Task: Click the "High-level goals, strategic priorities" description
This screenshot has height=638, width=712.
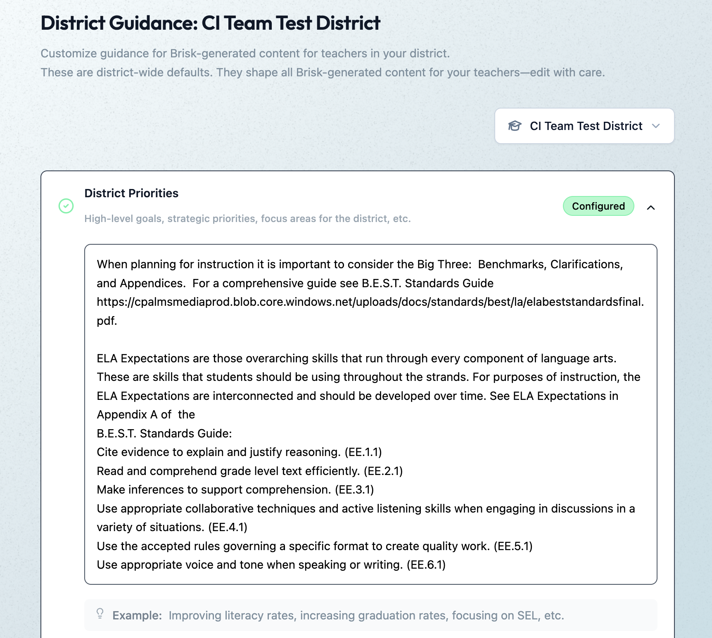Action: click(247, 219)
